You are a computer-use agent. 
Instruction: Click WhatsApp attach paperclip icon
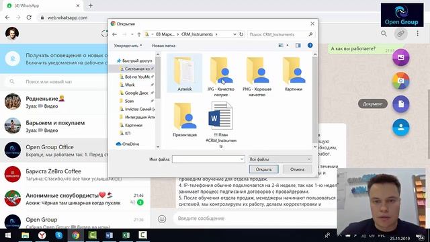click(400, 34)
